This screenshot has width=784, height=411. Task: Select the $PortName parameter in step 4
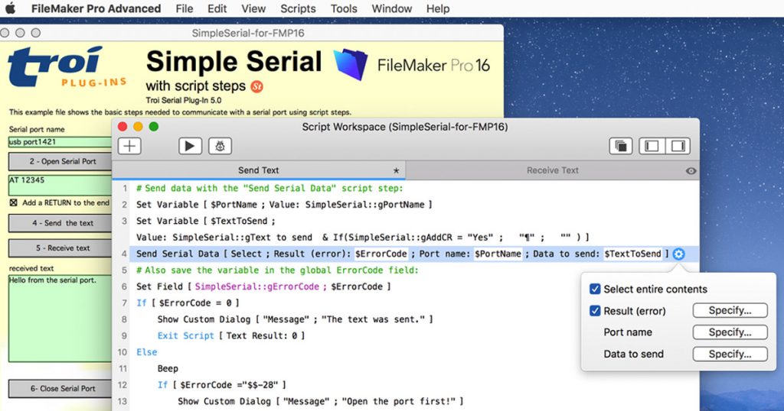coord(498,254)
